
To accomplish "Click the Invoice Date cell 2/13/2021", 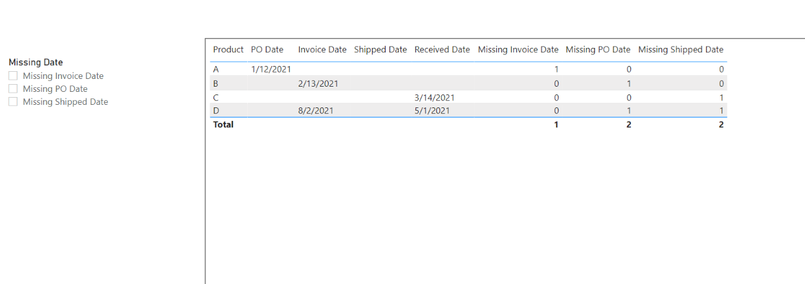I will coord(318,83).
